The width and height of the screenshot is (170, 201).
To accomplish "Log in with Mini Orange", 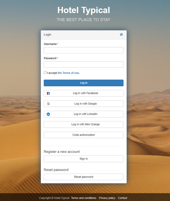I will tap(84, 124).
